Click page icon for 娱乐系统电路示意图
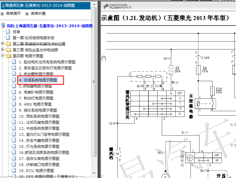 [14, 110]
